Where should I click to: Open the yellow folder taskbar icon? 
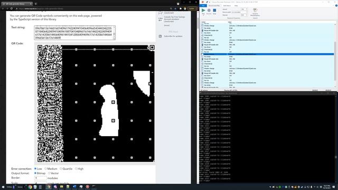tap(61, 187)
